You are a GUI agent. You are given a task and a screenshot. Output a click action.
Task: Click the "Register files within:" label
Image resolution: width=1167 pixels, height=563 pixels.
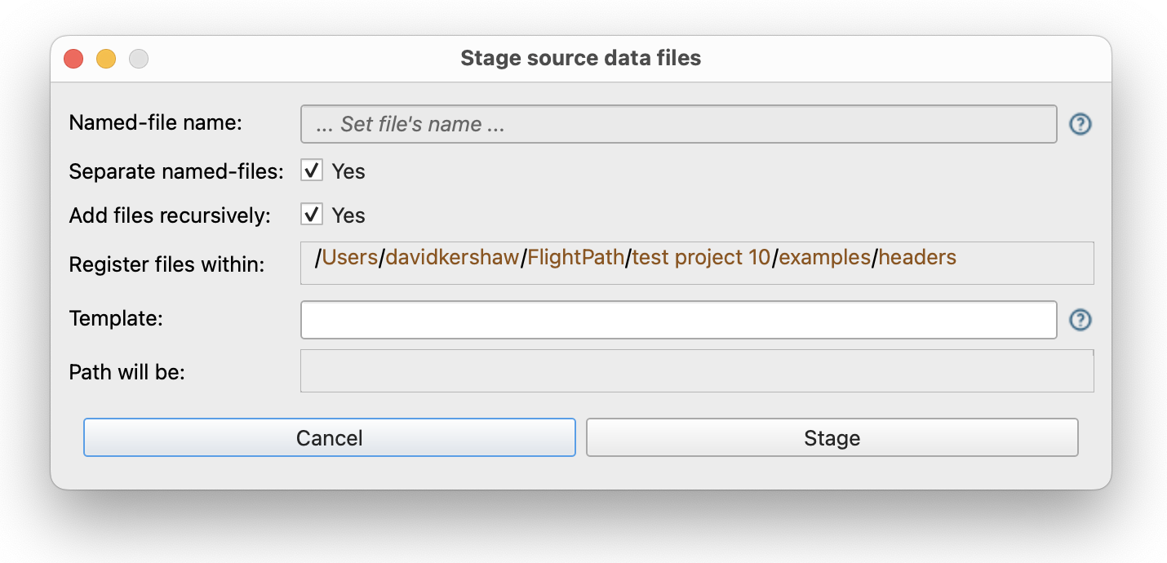pos(166,264)
